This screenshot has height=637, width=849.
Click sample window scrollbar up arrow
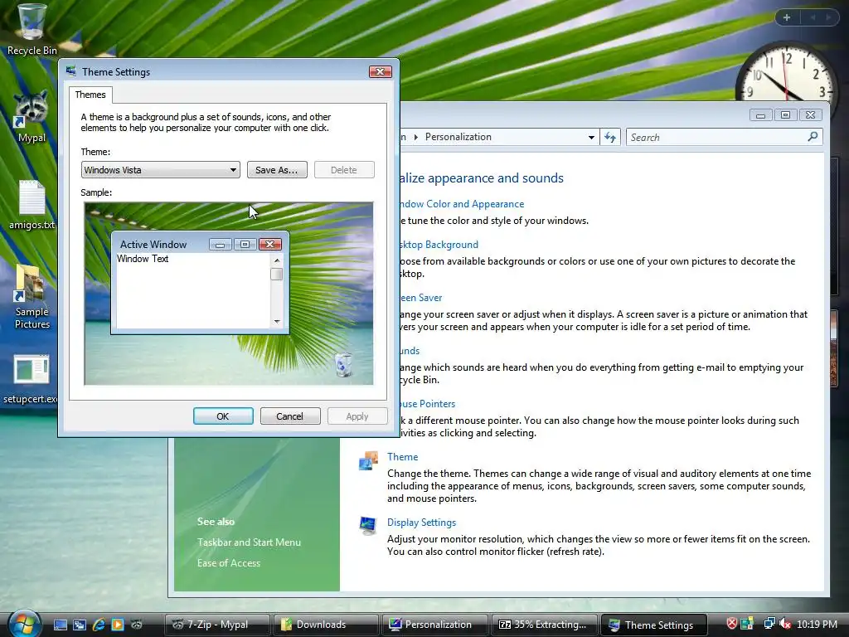(x=277, y=260)
